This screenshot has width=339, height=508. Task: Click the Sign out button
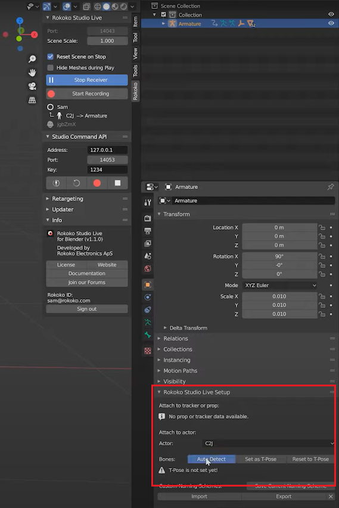point(87,309)
